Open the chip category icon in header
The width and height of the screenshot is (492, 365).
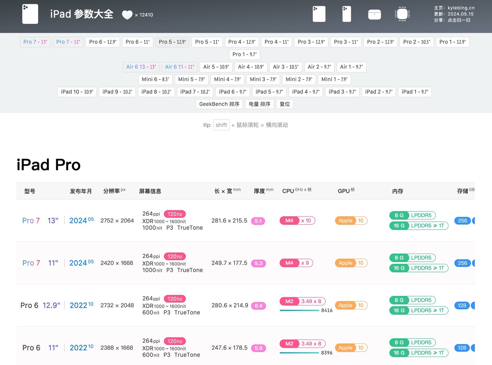click(402, 14)
